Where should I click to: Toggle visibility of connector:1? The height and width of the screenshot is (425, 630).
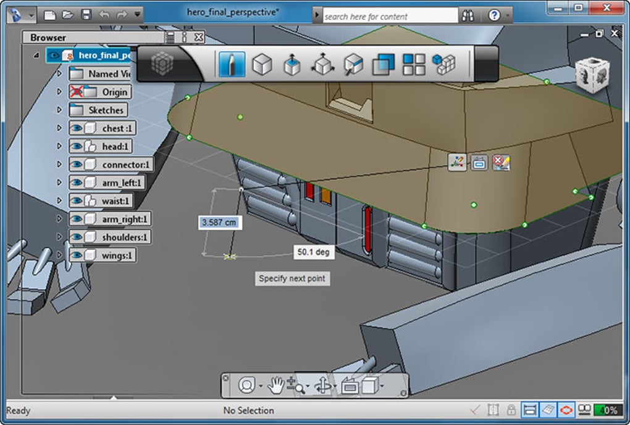click(x=77, y=165)
